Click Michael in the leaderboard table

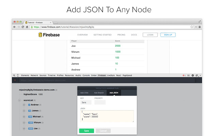pos(76,58)
